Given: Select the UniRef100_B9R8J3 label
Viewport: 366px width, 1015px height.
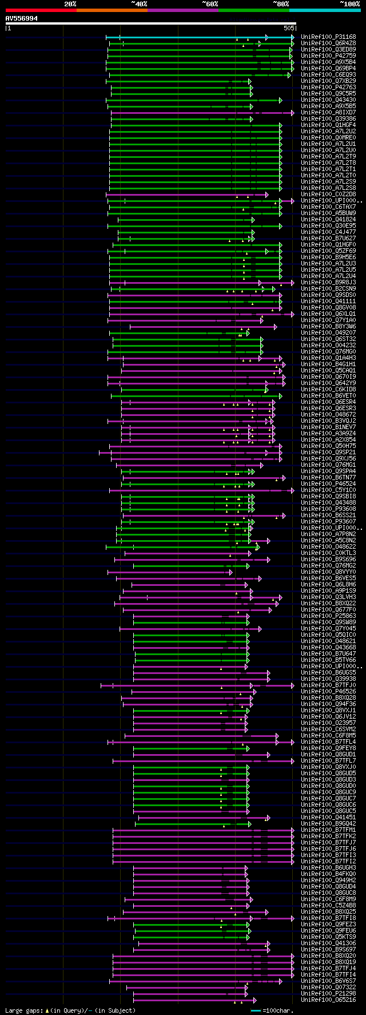Looking at the screenshot, I should click(328, 283).
